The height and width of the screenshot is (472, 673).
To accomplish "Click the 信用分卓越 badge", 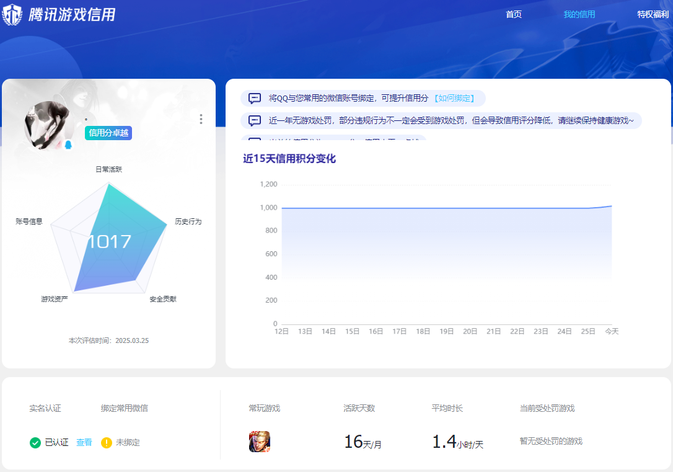I will 108,133.
